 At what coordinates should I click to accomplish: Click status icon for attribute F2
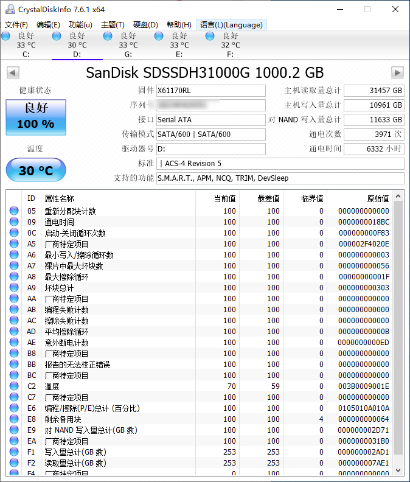[14, 463]
